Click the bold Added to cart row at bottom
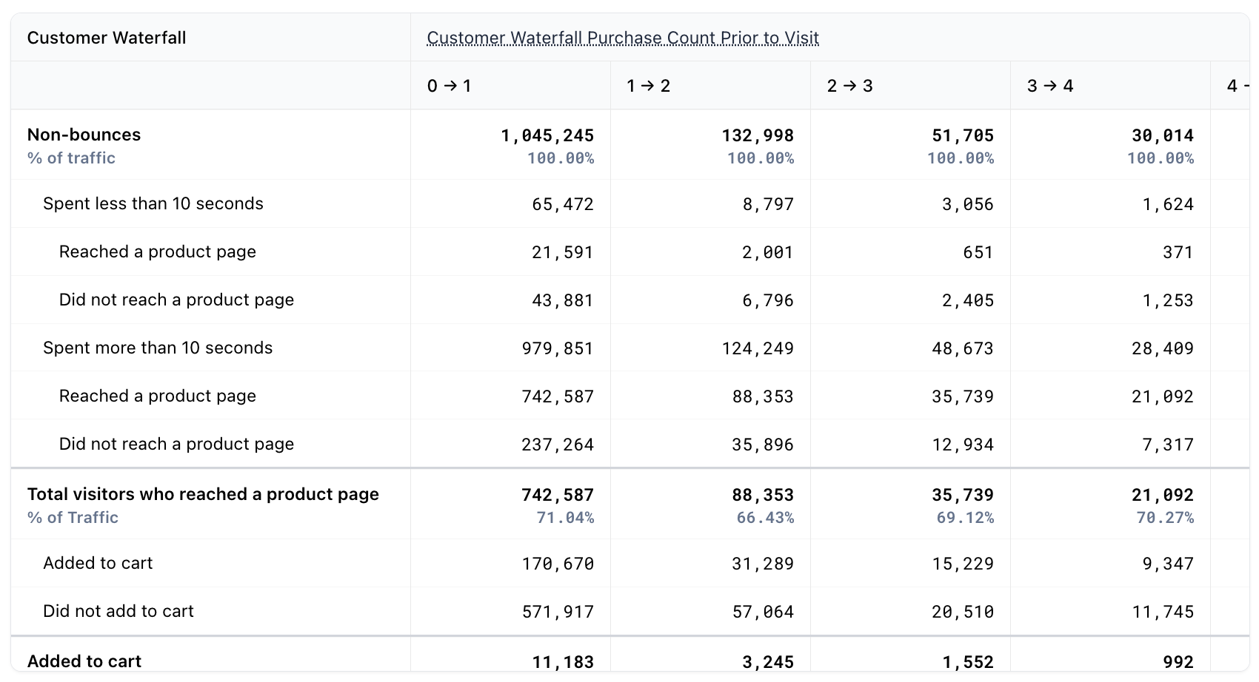The width and height of the screenshot is (1259, 682). tap(84, 661)
